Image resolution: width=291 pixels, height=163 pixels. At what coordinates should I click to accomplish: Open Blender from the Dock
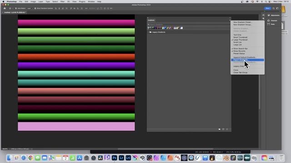[226, 158]
